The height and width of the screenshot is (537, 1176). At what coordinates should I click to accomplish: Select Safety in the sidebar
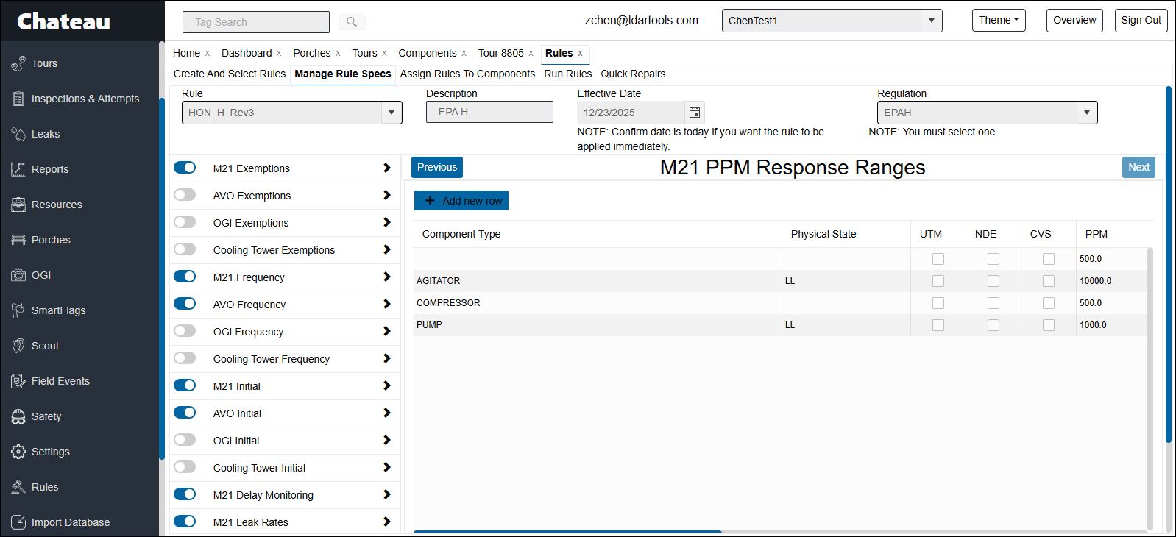(x=46, y=416)
